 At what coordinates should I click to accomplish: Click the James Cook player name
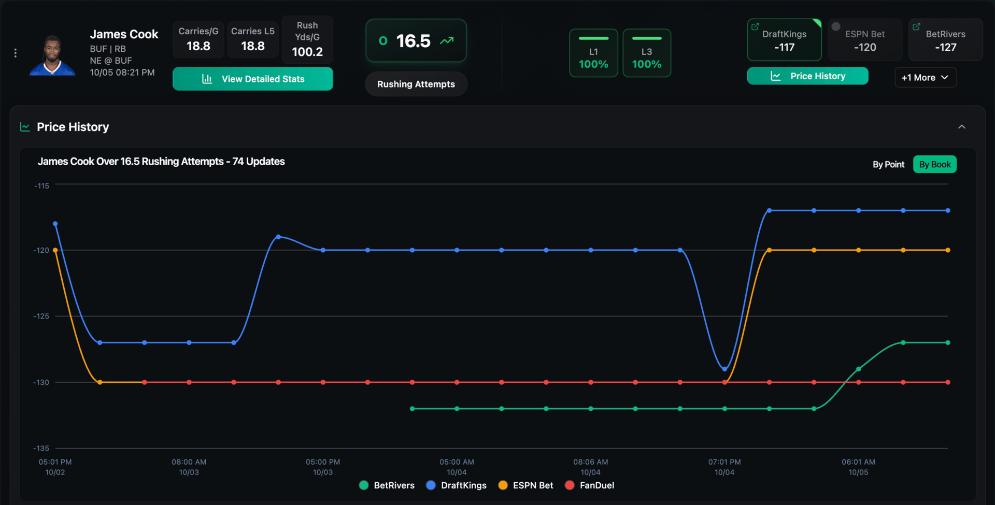click(124, 34)
